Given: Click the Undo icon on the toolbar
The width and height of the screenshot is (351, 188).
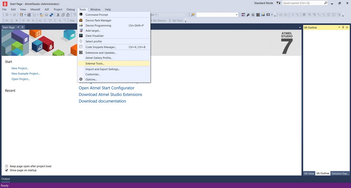Looking at the screenshot, I should pyautogui.click(x=74, y=14).
